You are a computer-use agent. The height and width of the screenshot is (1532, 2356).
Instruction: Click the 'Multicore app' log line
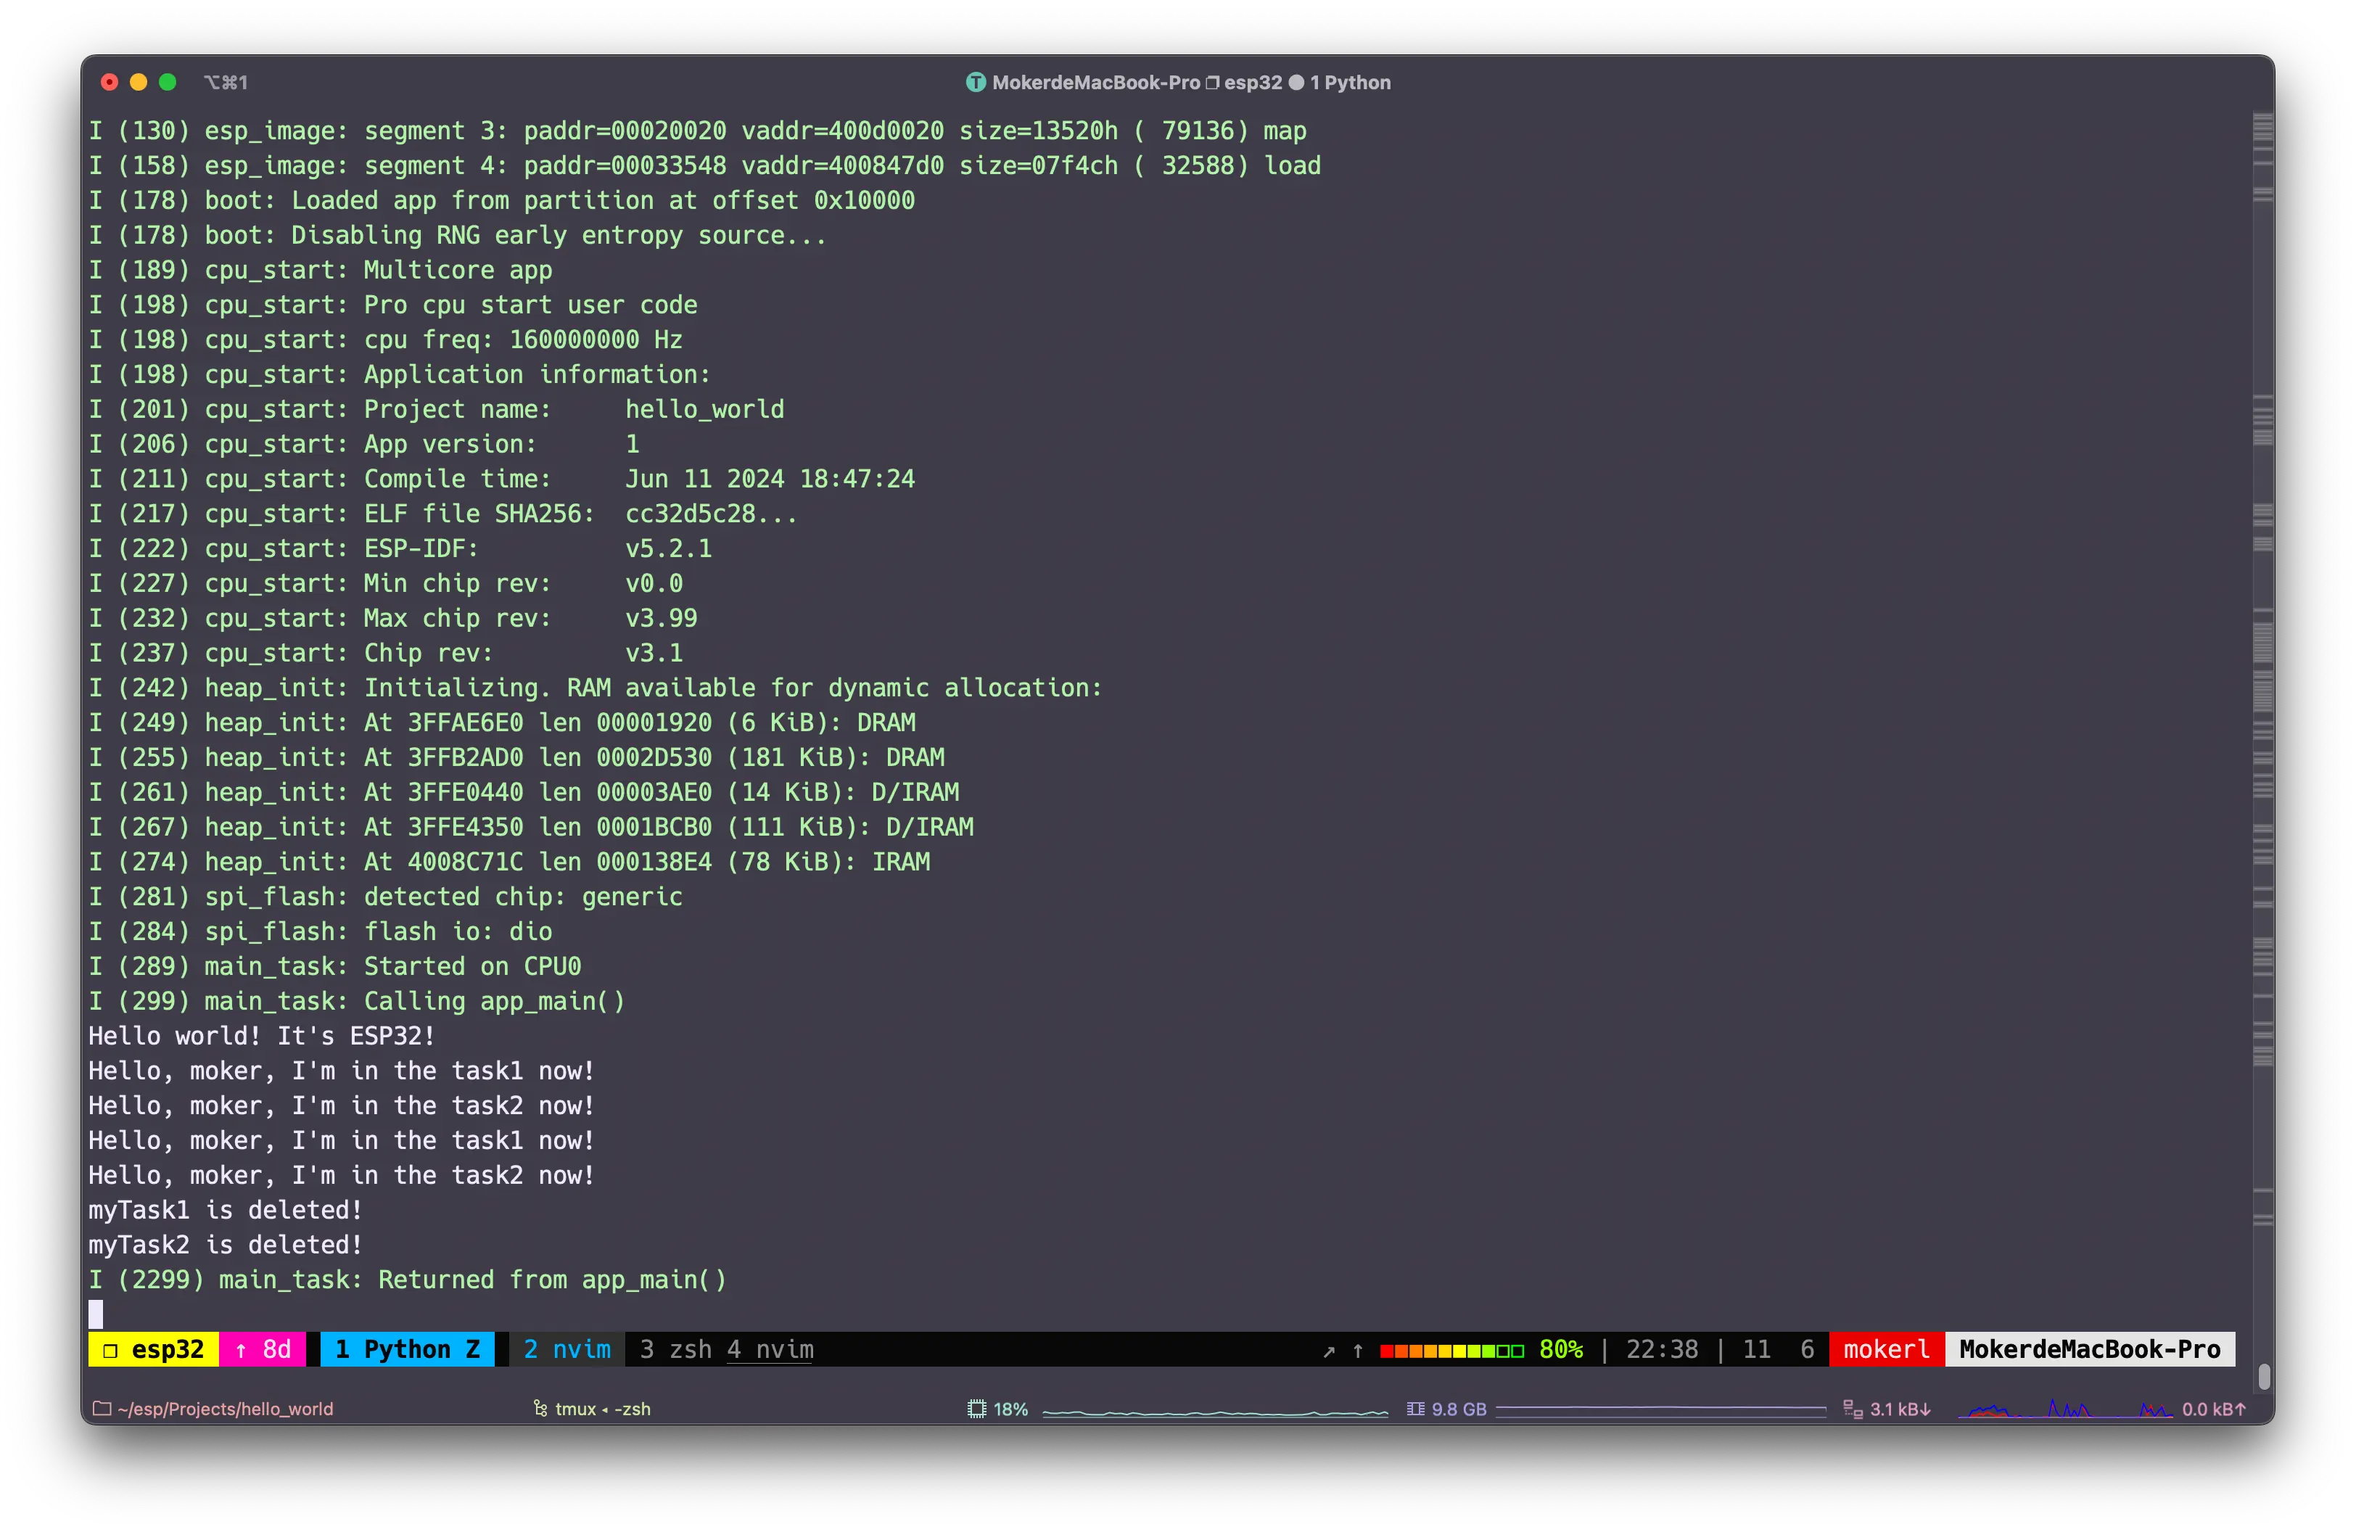point(321,270)
